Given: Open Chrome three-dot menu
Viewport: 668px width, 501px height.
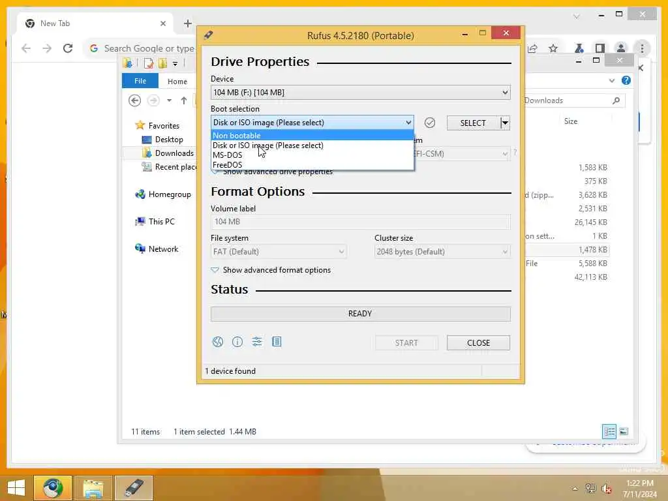Looking at the screenshot, I should pyautogui.click(x=642, y=48).
